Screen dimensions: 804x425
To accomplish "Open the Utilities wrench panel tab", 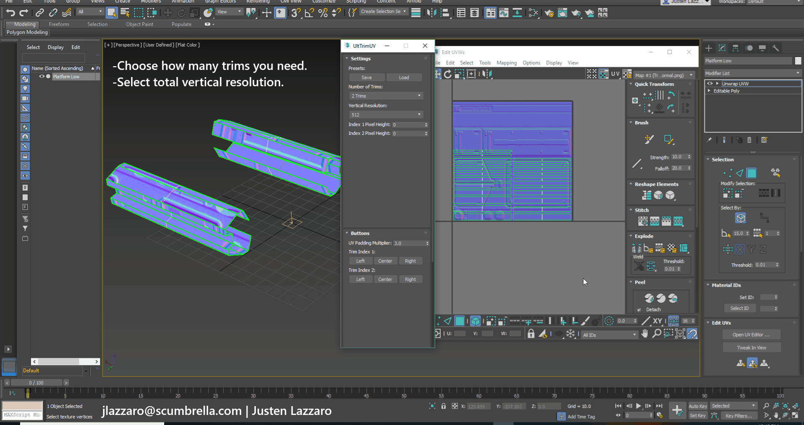I will 776,48.
